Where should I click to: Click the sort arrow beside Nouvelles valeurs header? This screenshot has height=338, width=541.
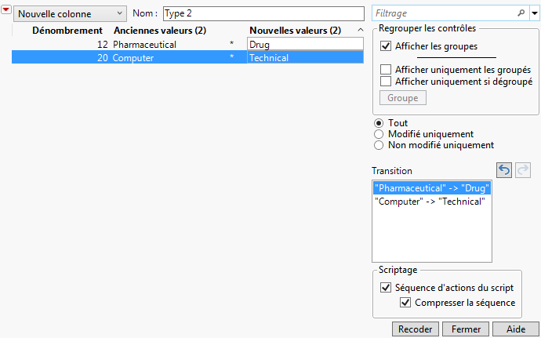(360, 31)
